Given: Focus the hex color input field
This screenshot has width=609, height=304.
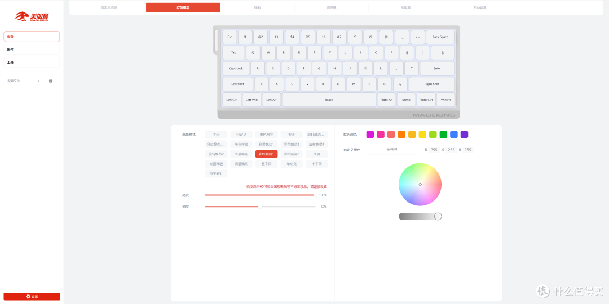Looking at the screenshot, I should tap(391, 150).
